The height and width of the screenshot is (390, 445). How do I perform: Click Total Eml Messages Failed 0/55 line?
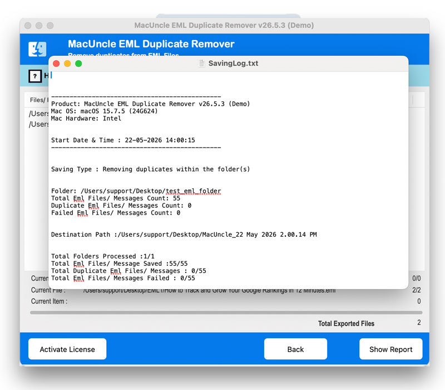[x=123, y=278]
